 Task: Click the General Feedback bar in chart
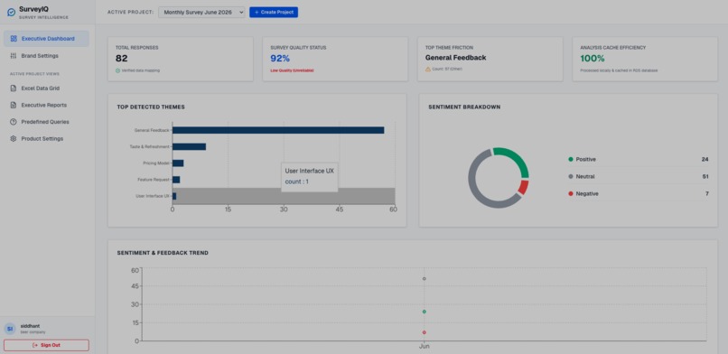coord(278,130)
